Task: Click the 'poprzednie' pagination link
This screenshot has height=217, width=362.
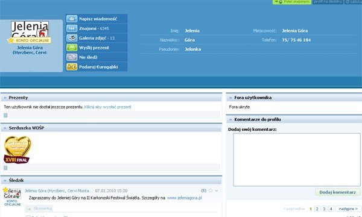Action: coord(294,209)
